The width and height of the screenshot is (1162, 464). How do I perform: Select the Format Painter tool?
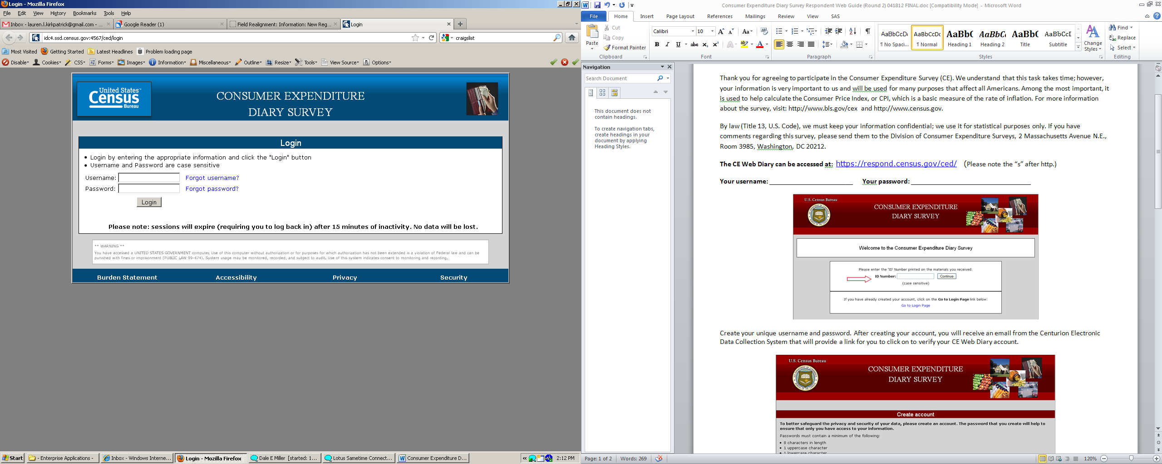click(625, 48)
